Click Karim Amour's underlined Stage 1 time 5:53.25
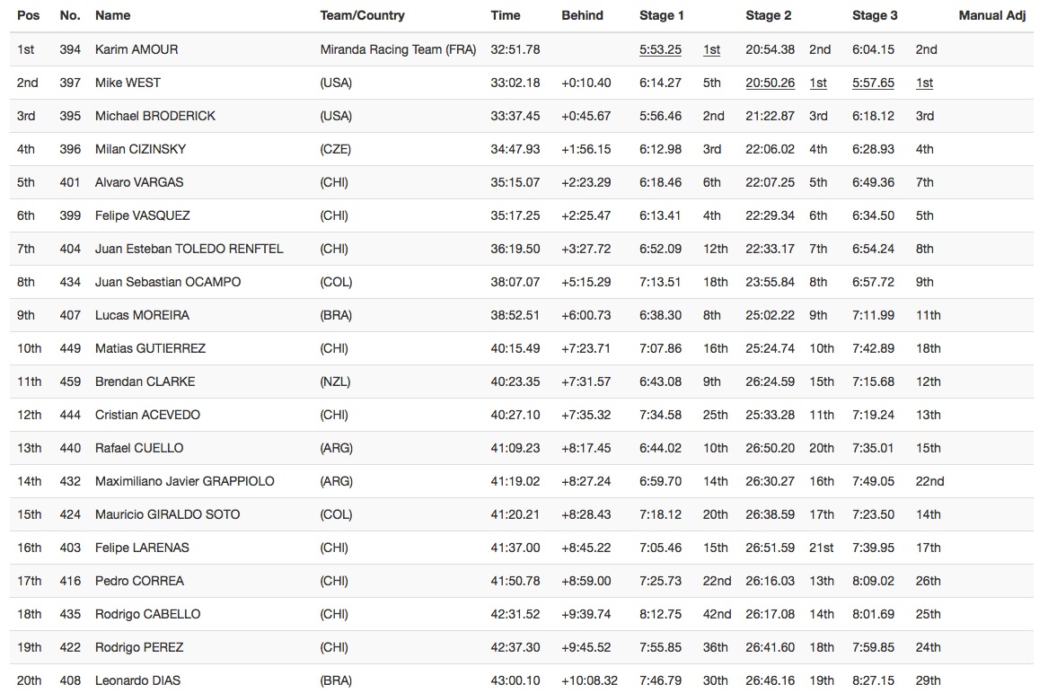1048x693 pixels. point(660,50)
